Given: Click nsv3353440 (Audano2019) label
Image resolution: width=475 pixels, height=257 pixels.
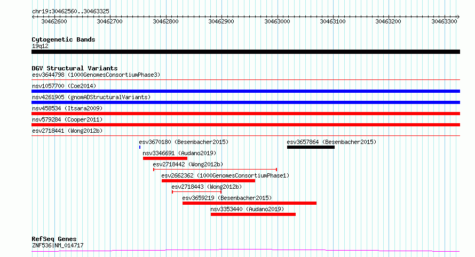Looking at the screenshot, I should 247,209.
